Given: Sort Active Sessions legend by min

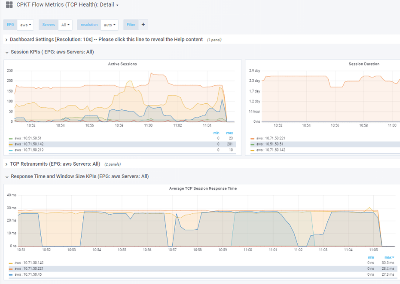Looking at the screenshot, I should click(216, 133).
